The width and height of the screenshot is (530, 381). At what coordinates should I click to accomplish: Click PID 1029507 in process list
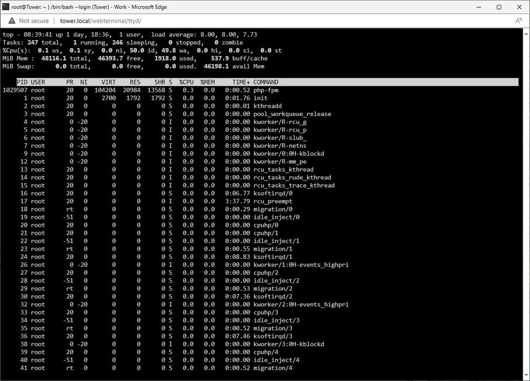coord(15,90)
